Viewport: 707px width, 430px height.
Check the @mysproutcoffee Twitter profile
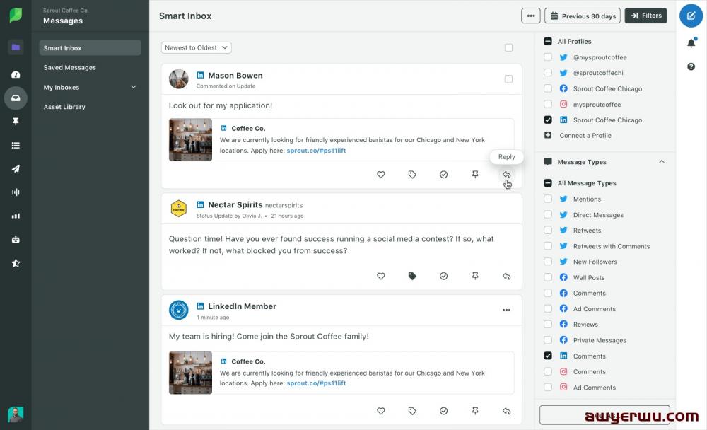click(548, 57)
